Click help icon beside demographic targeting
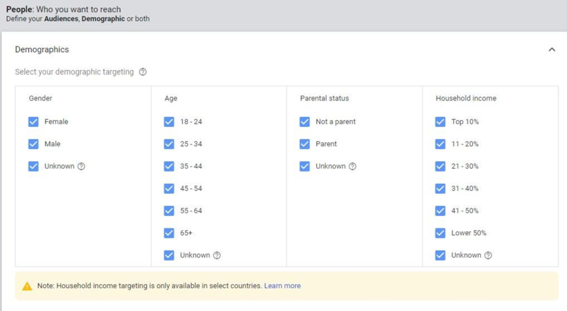 (x=143, y=72)
